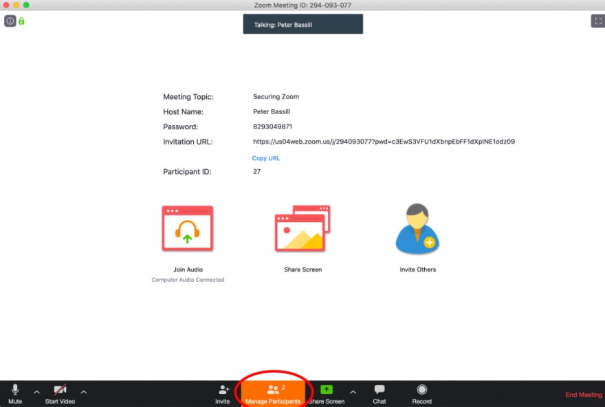The width and height of the screenshot is (605, 407).
Task: Start recording with Record button
Action: point(421,394)
